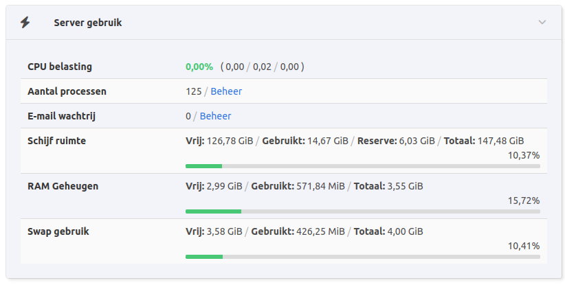This screenshot has width=565, height=287.
Task: Select the CPU belasting row label
Action: (60, 67)
